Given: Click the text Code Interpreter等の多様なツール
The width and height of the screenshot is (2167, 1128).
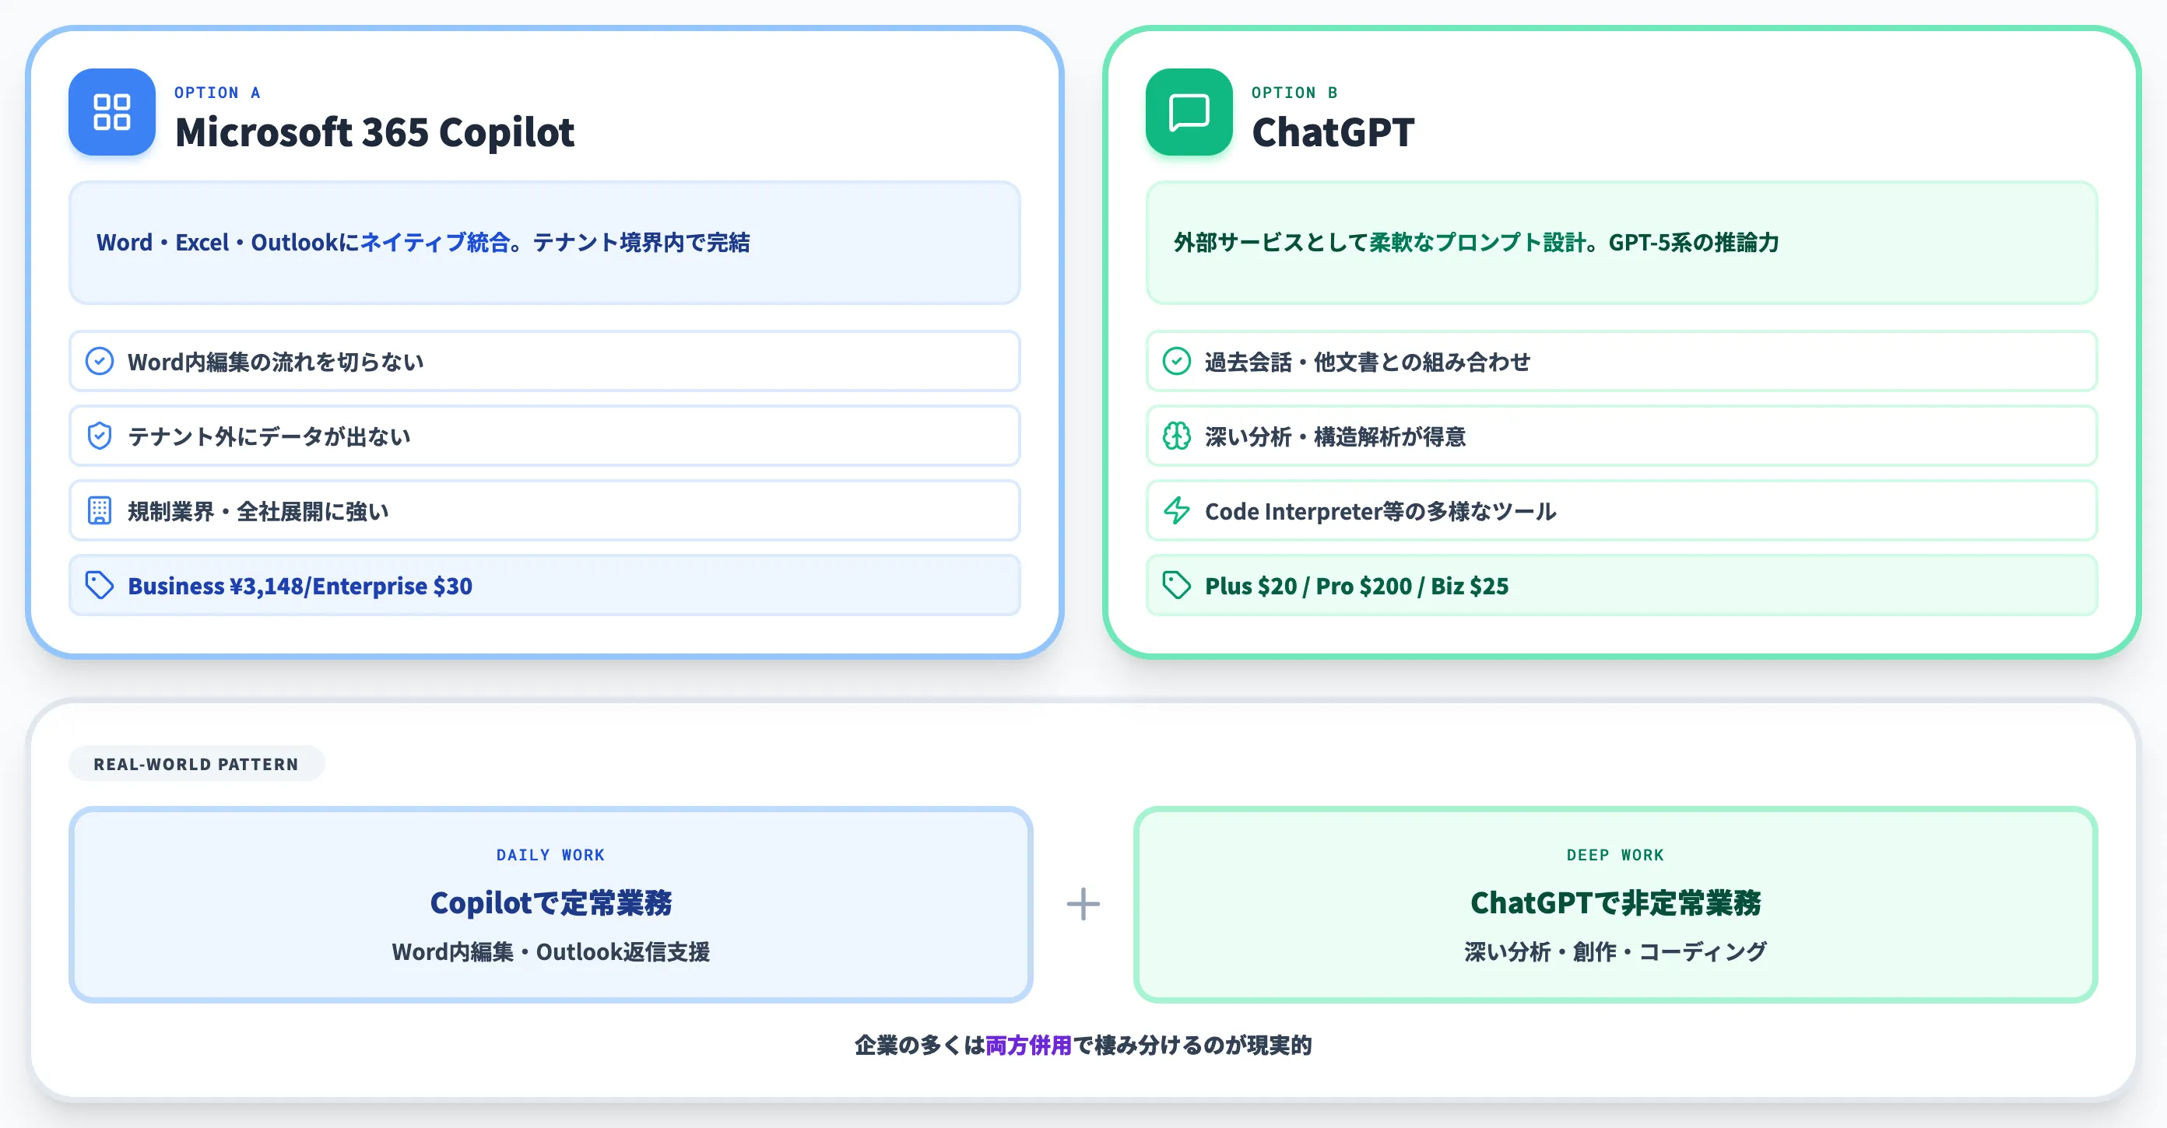Looking at the screenshot, I should [x=1381, y=511].
